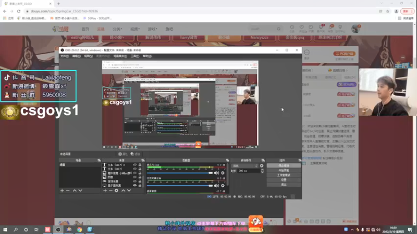The image size is (417, 234).
Task: Click the add scene plus icon in OBS
Action: pos(62,190)
